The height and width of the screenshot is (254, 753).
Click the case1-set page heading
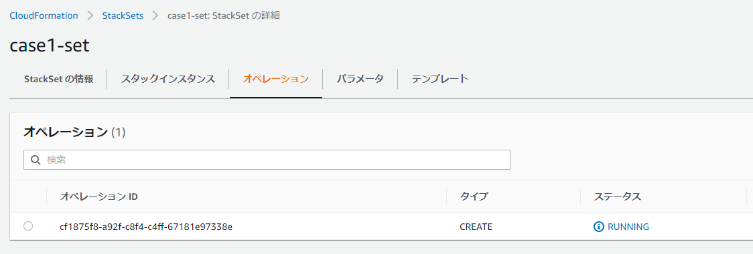coord(50,45)
